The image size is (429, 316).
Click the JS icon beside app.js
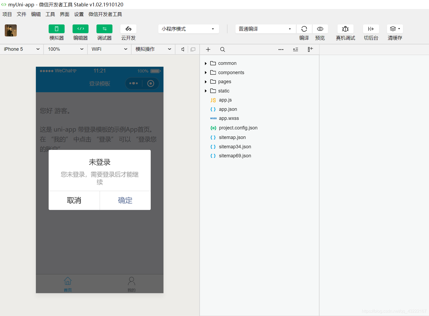point(213,100)
